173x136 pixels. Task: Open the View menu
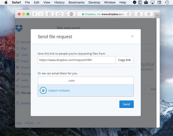(47, 3)
